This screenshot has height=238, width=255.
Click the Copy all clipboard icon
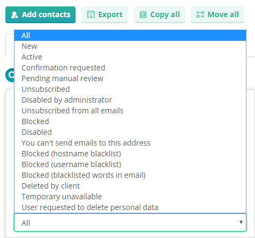coord(143,15)
